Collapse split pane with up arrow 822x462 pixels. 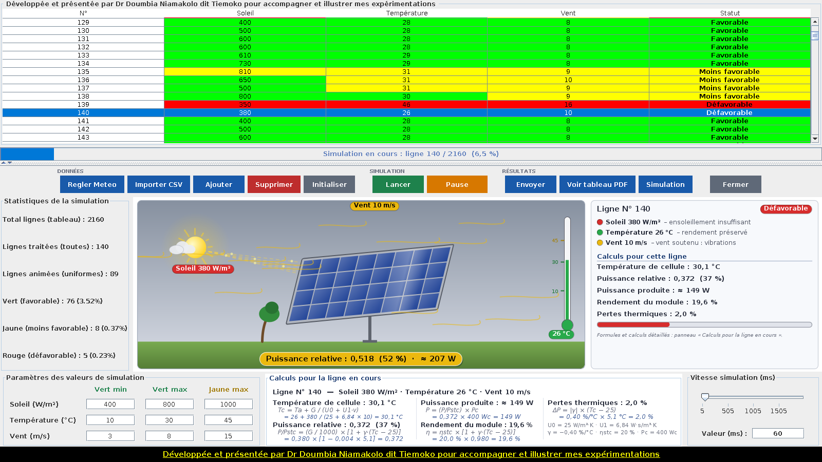[3, 163]
